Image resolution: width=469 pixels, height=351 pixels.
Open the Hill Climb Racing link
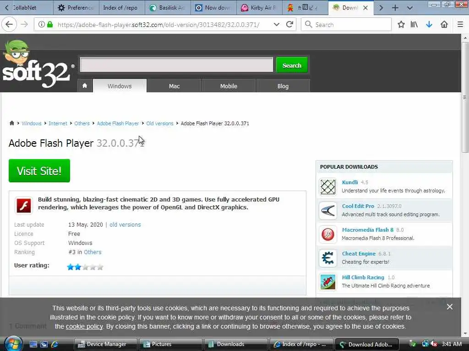click(363, 277)
